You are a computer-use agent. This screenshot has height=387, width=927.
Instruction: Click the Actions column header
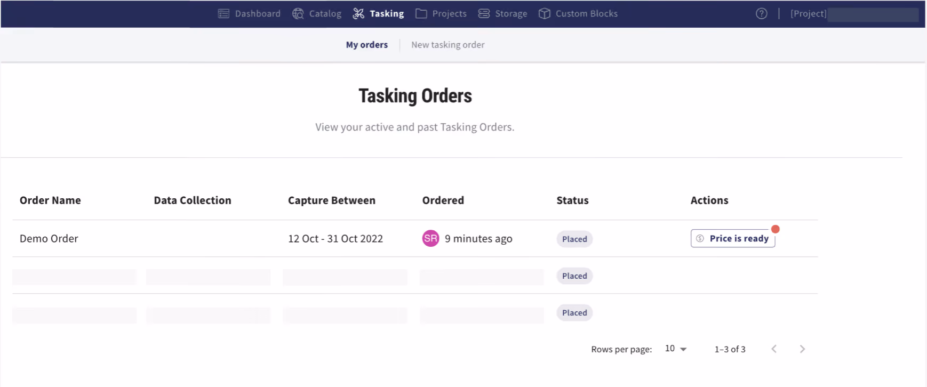pyautogui.click(x=709, y=200)
